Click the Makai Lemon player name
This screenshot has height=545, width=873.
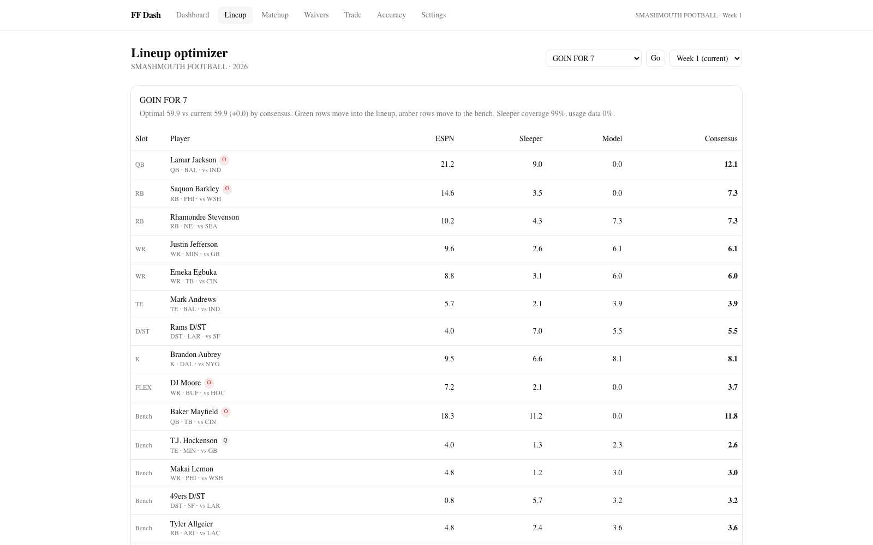[192, 469]
